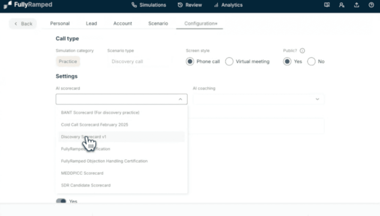This screenshot has width=380, height=216.
Task: Open Simulations from the top navigation
Action: click(x=149, y=5)
